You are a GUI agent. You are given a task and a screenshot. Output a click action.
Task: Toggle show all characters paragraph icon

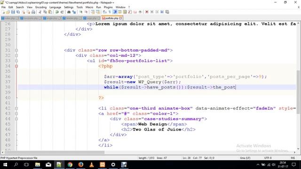(110, 12)
